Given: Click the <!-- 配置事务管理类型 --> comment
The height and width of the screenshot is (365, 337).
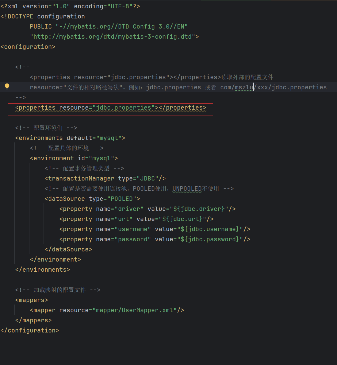Looking at the screenshot, I should [84, 168].
